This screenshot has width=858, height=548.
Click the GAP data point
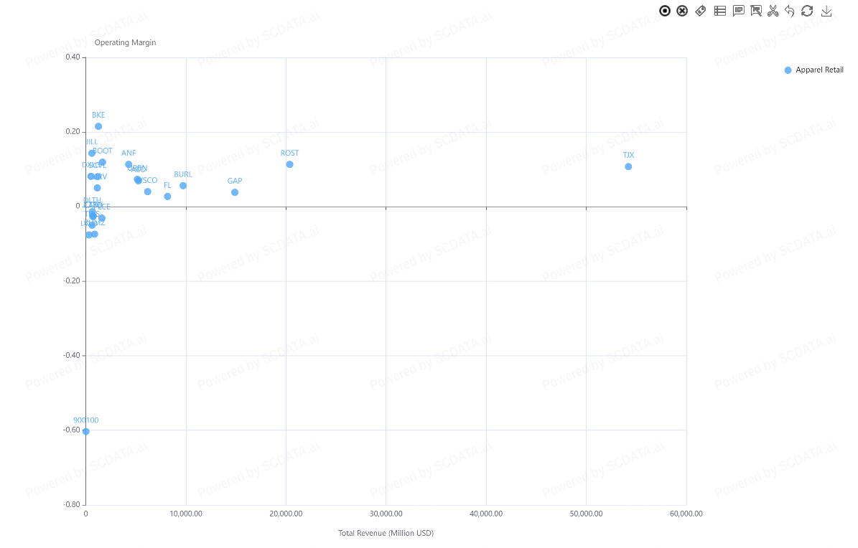(235, 192)
